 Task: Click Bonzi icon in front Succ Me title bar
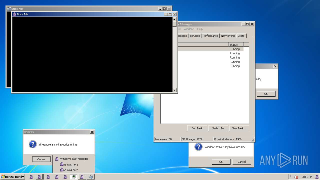(x=14, y=14)
